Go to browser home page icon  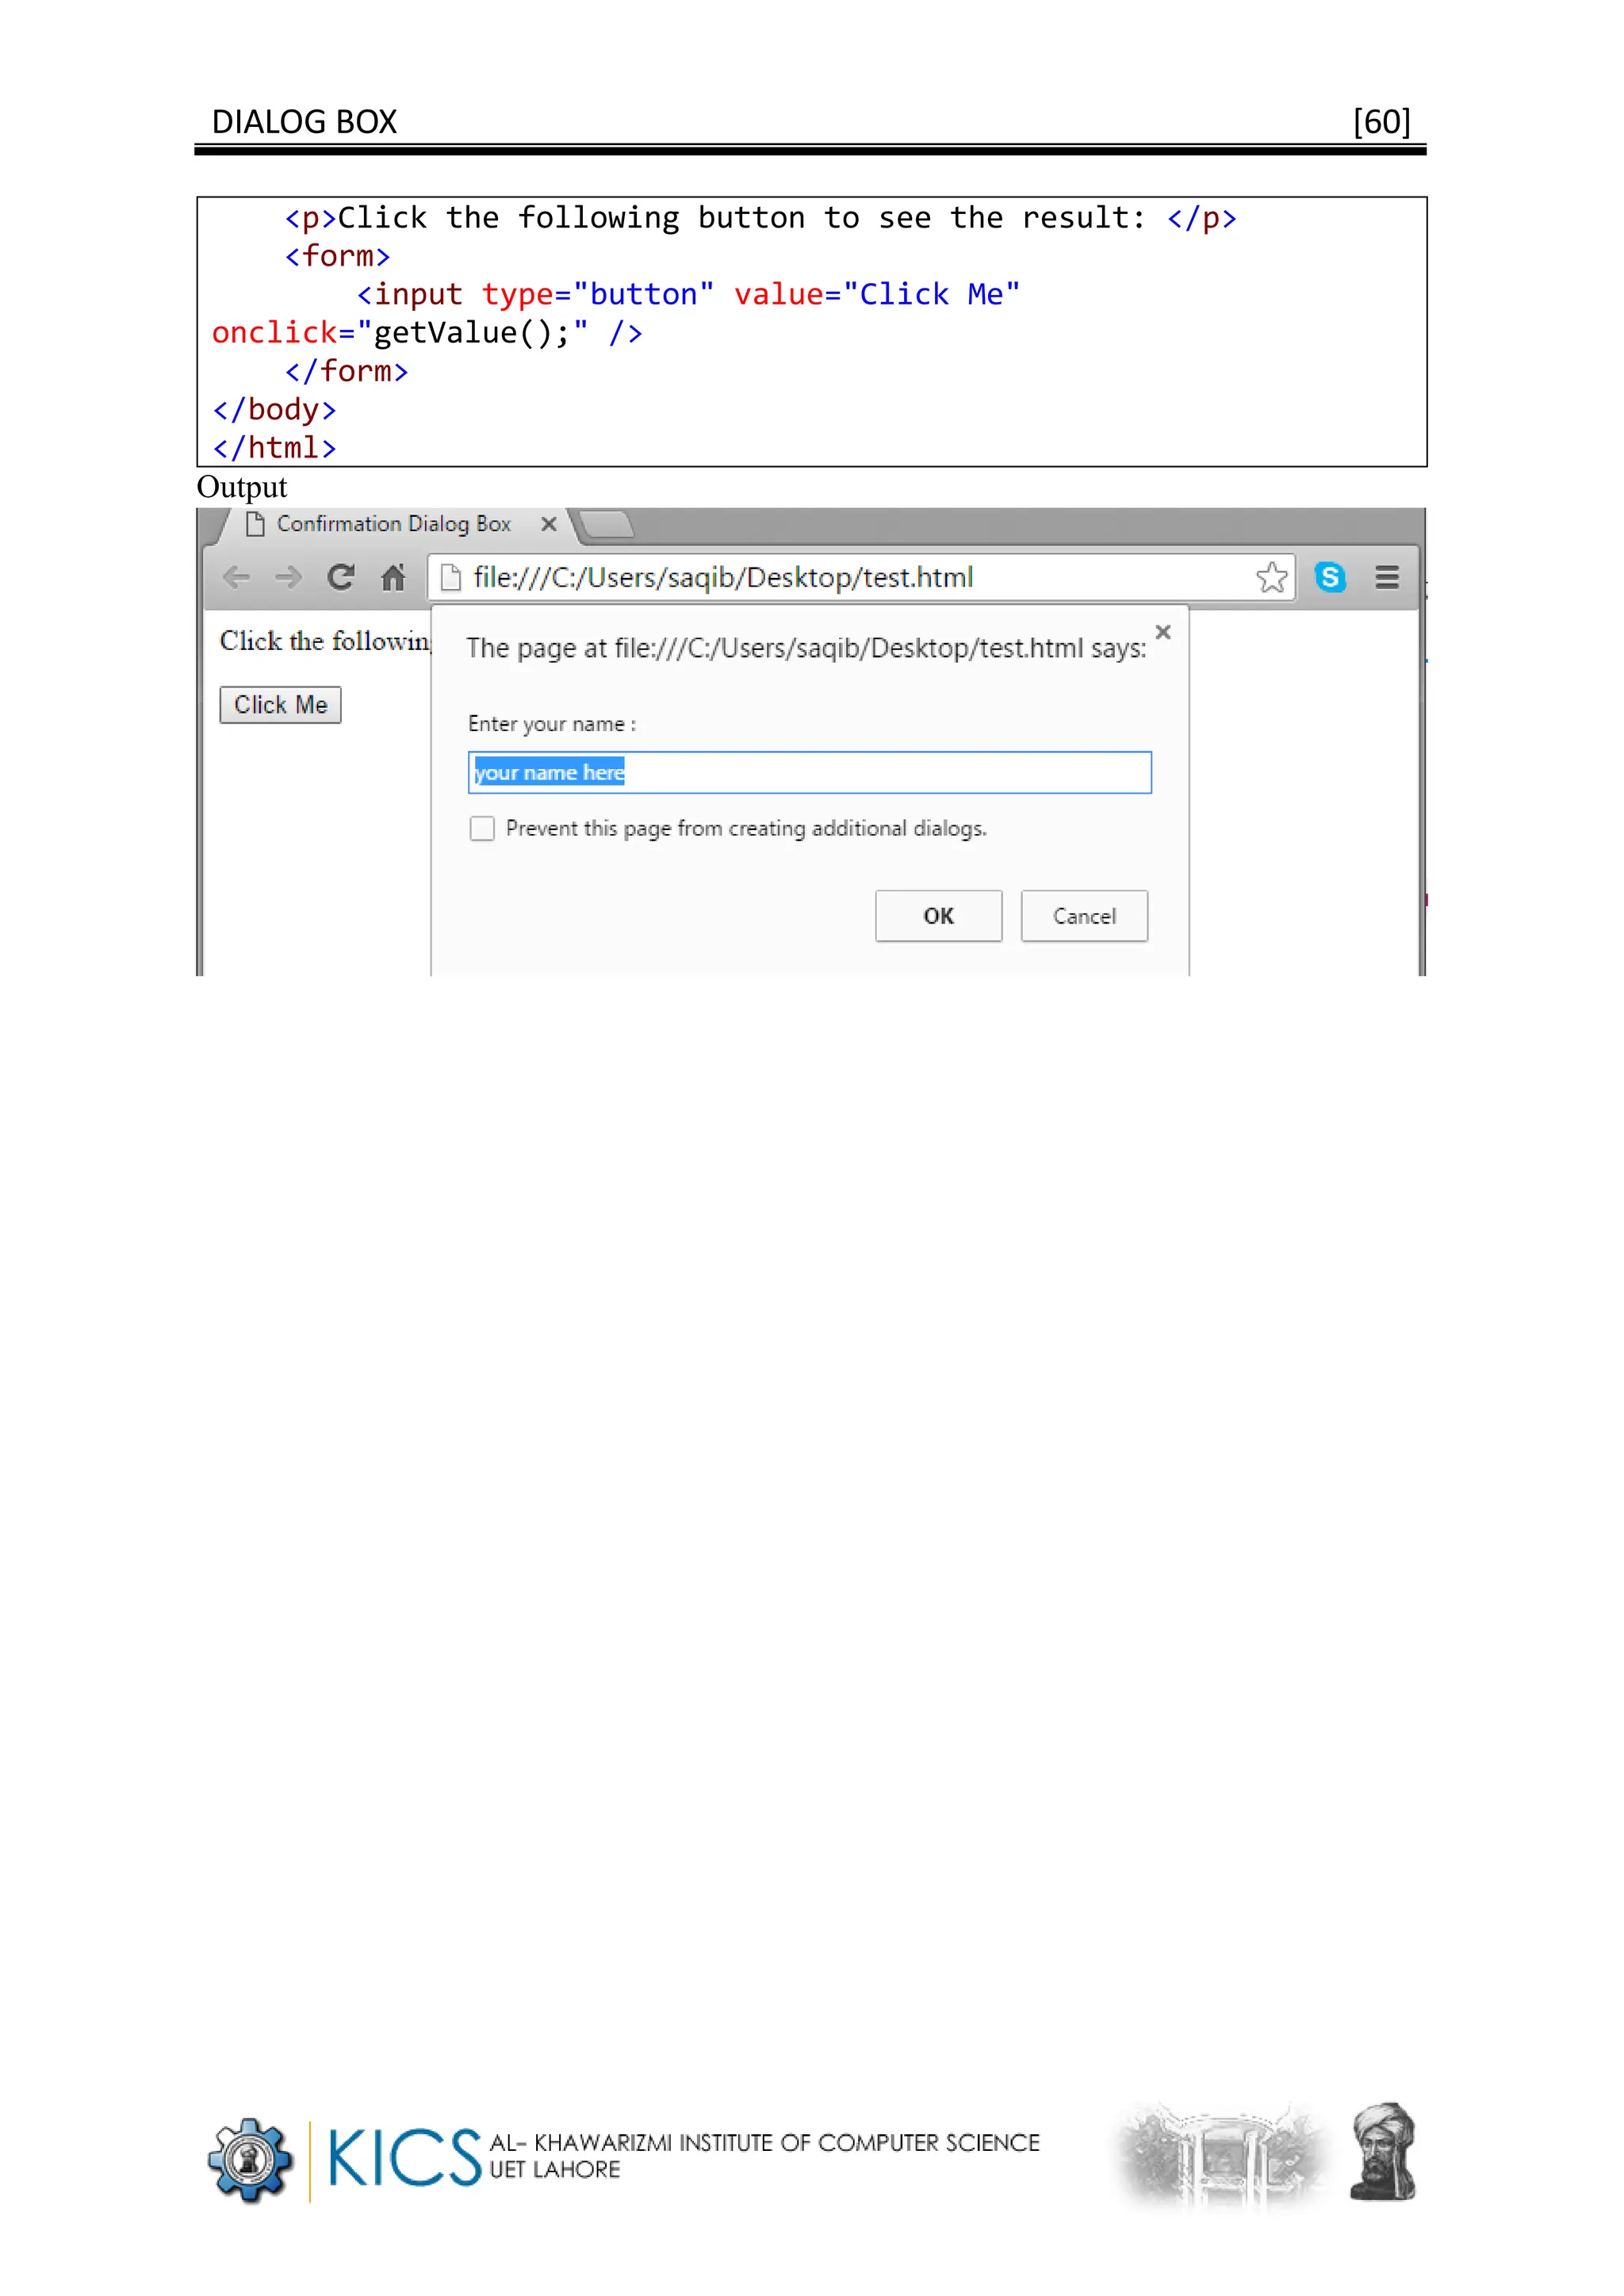coord(393,577)
